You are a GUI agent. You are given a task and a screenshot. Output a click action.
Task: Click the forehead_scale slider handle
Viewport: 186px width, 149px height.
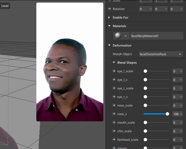tap(145, 140)
